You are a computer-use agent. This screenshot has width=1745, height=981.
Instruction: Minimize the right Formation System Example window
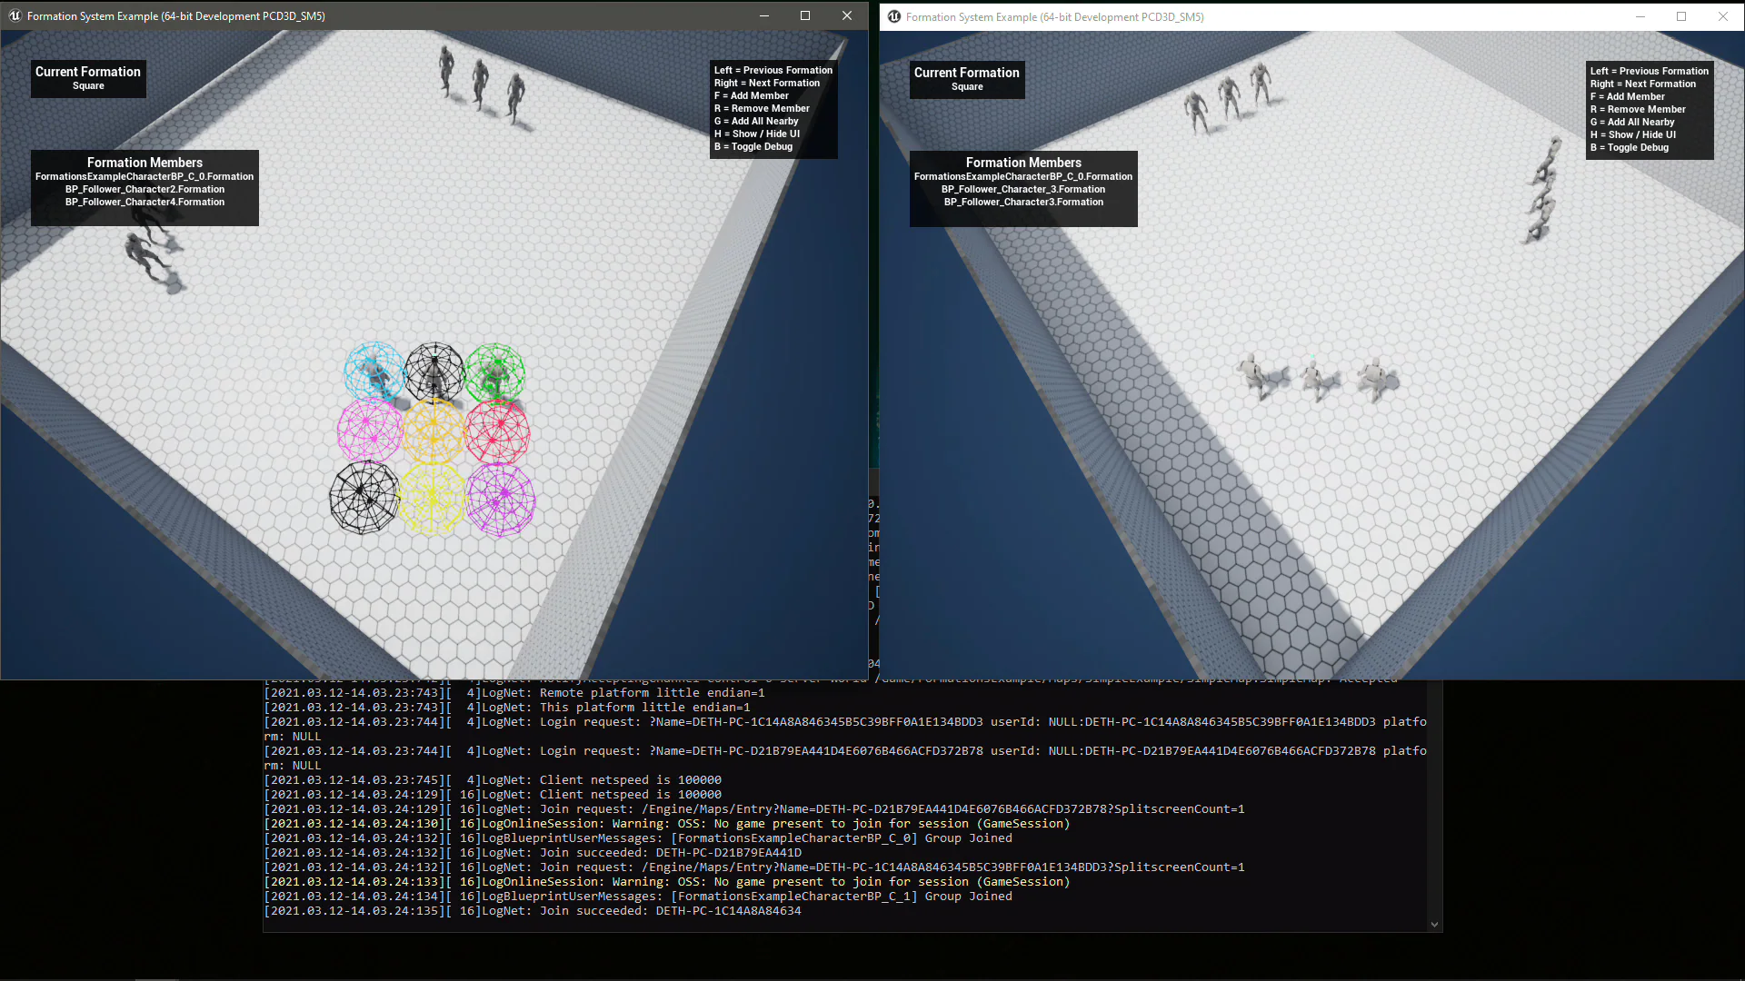(x=1640, y=16)
